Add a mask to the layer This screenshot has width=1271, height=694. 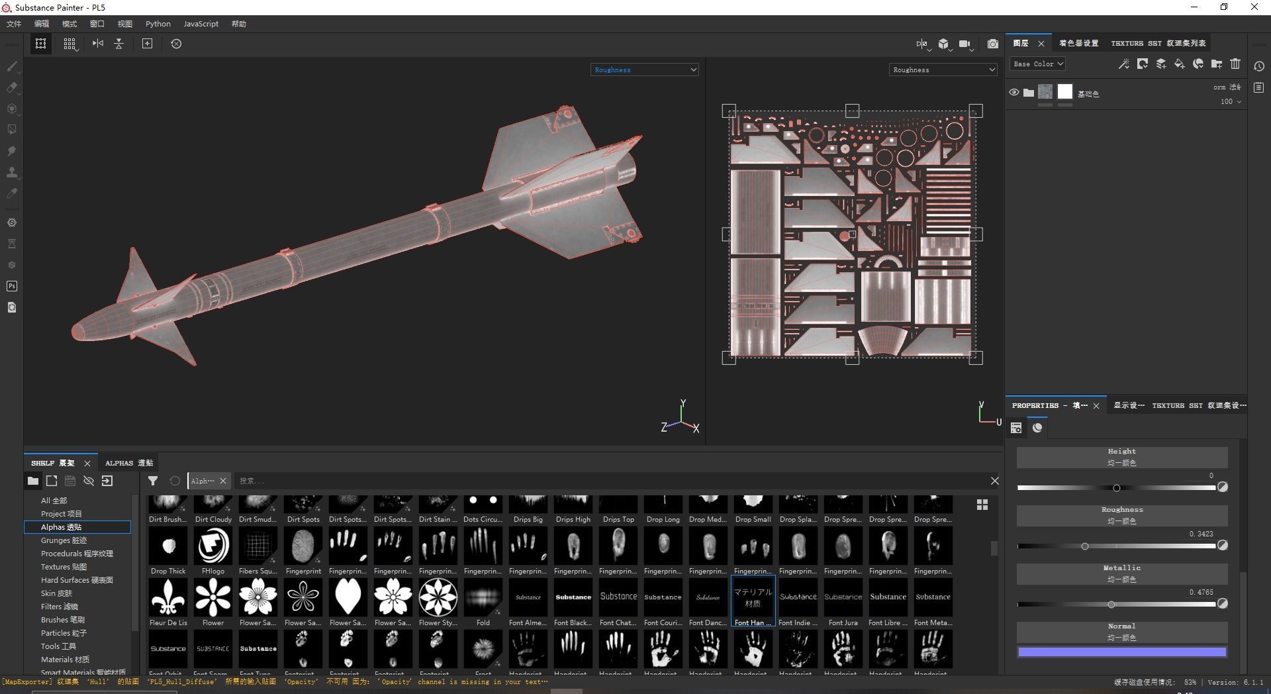click(x=1142, y=64)
